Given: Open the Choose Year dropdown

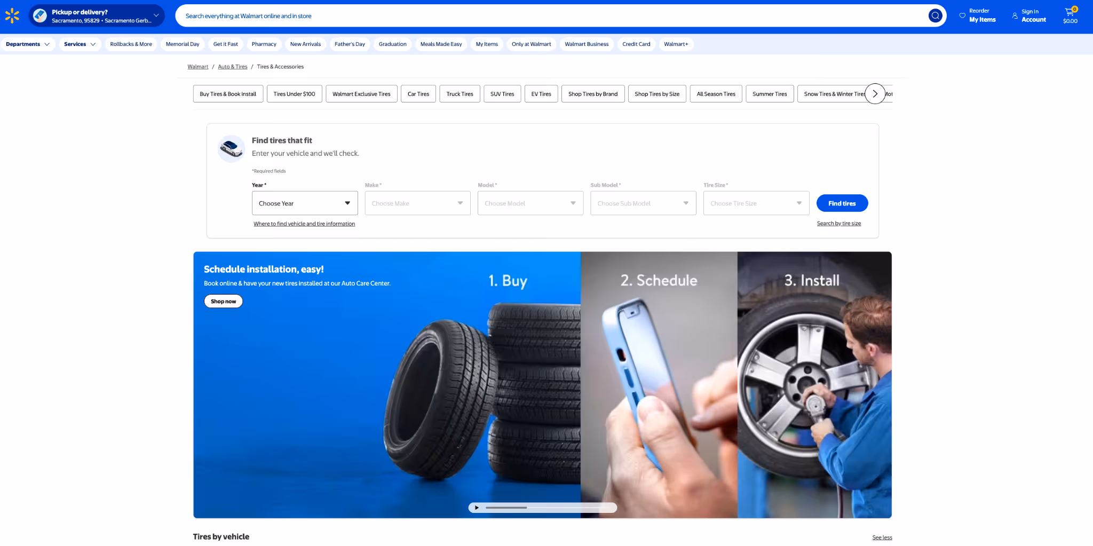Looking at the screenshot, I should [x=305, y=203].
